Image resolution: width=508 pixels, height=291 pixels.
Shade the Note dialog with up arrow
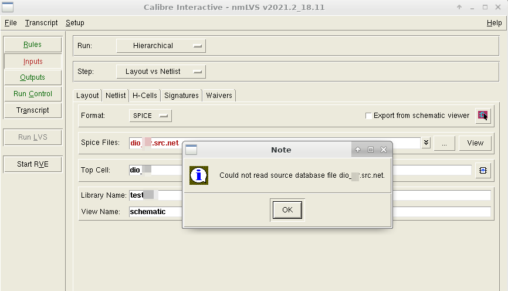[358, 150]
